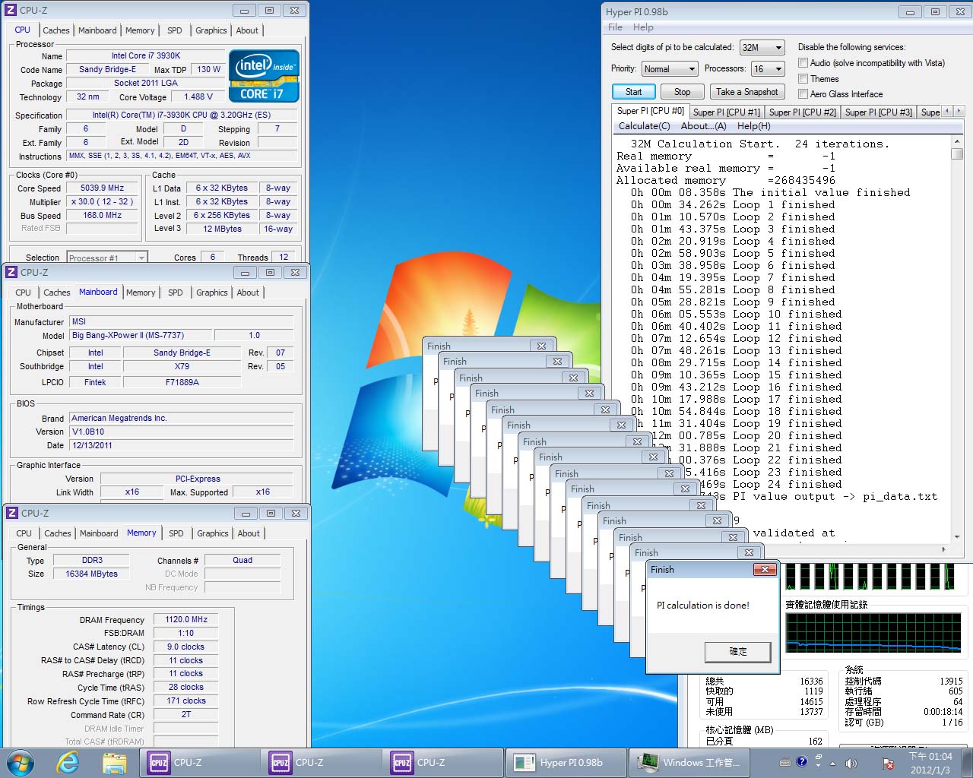This screenshot has width=973, height=778.
Task: Open Graphics tab in Mainboard CPU-Z window
Action: [x=212, y=293]
